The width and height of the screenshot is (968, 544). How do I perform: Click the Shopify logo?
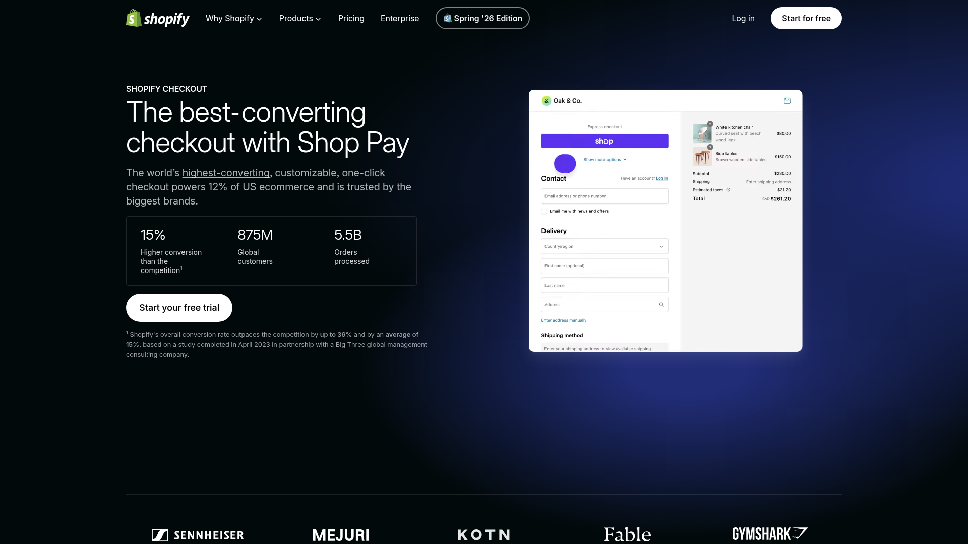click(x=157, y=18)
